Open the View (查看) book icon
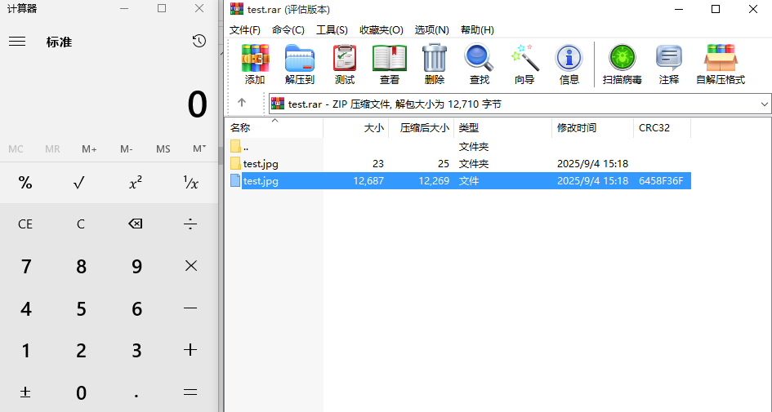The image size is (772, 412). pyautogui.click(x=390, y=64)
